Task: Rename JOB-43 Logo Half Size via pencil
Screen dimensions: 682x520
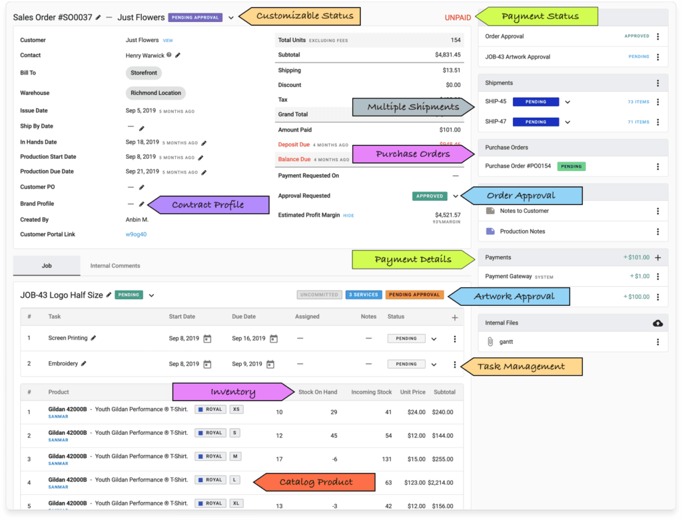Action: click(109, 295)
